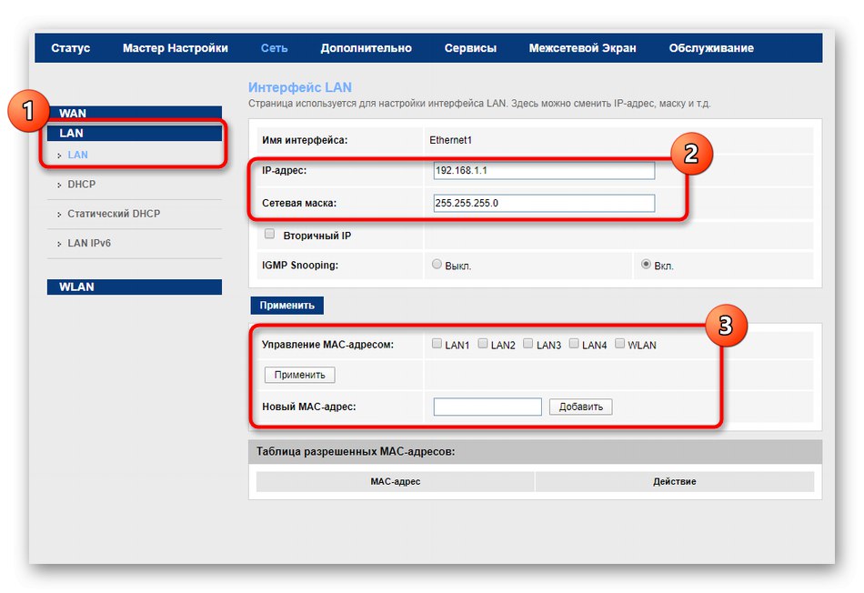This screenshot has height=593, width=864.
Task: Click the IP-адрес input showing 192.168.1.1
Action: pyautogui.click(x=544, y=170)
